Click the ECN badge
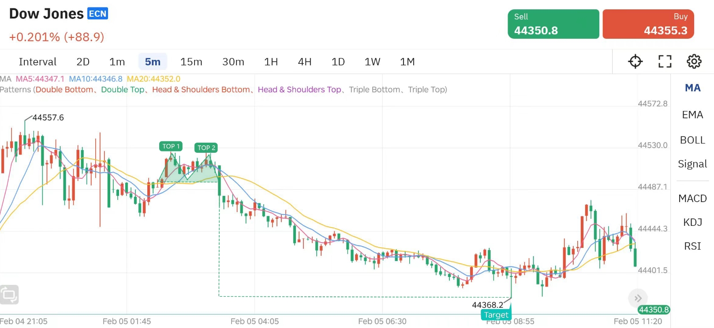This screenshot has height=328, width=714. (97, 14)
